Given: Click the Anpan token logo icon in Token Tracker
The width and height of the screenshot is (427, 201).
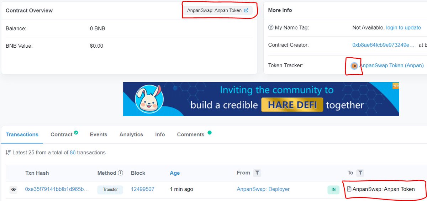Looking at the screenshot, I should pos(354,66).
